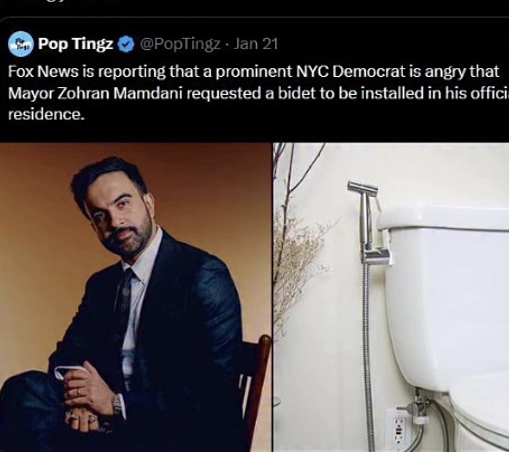This screenshot has width=509, height=452.
Task: View the portrait photo of man in suit
Action: point(136,297)
